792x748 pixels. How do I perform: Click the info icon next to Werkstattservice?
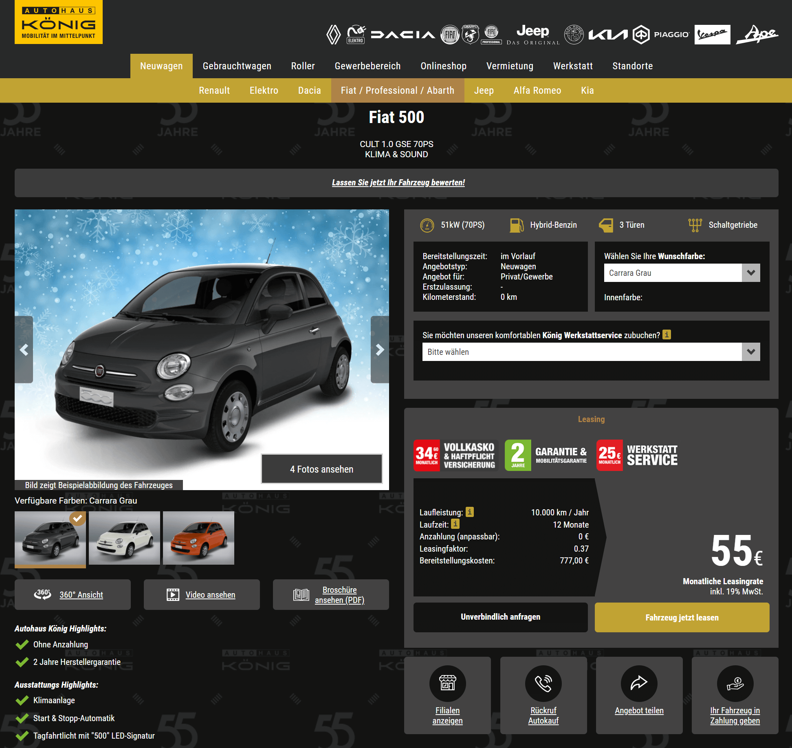667,334
